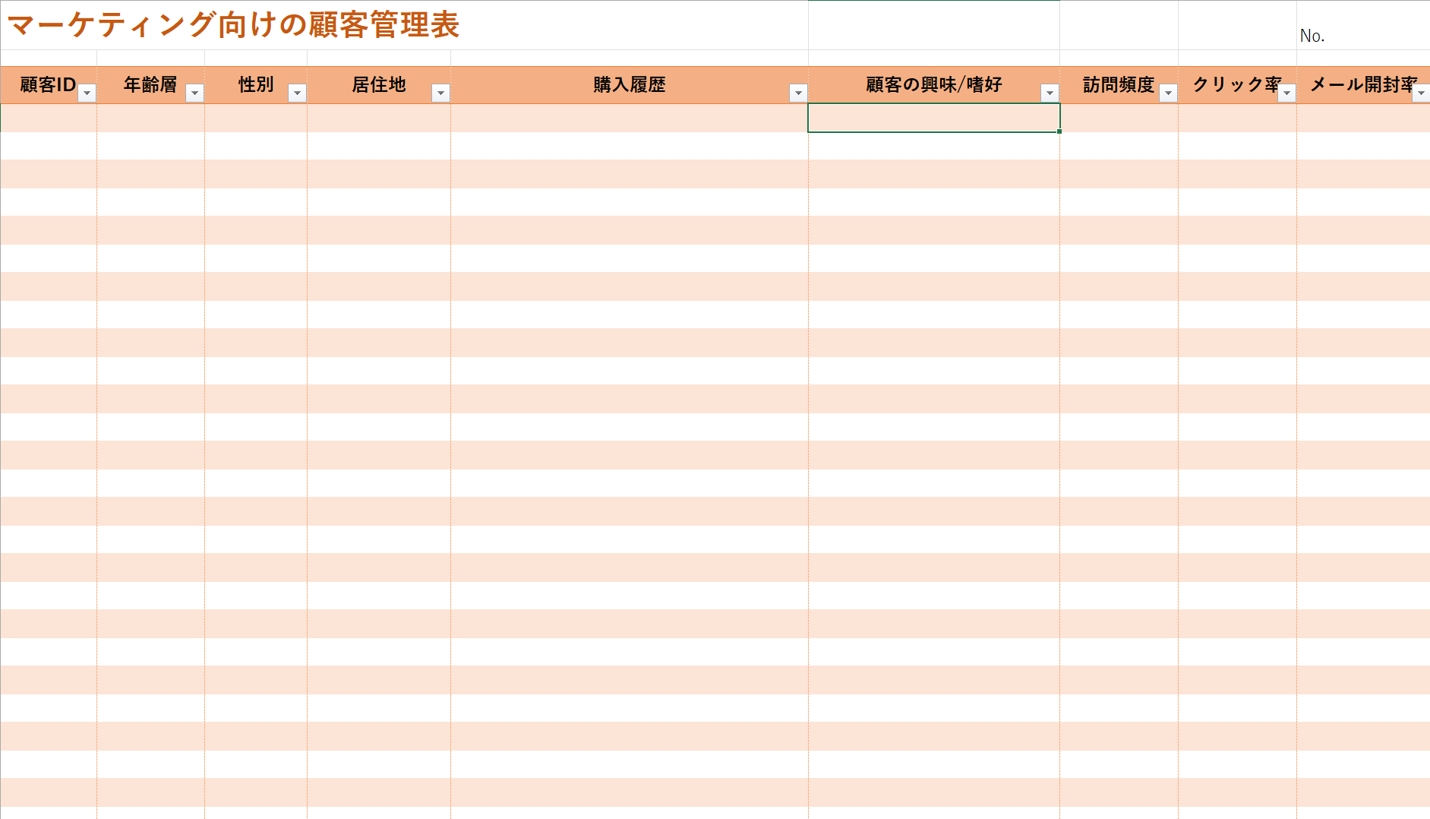The width and height of the screenshot is (1430, 819).
Task: Open the メール開封率 filter dropdown
Action: [1421, 93]
